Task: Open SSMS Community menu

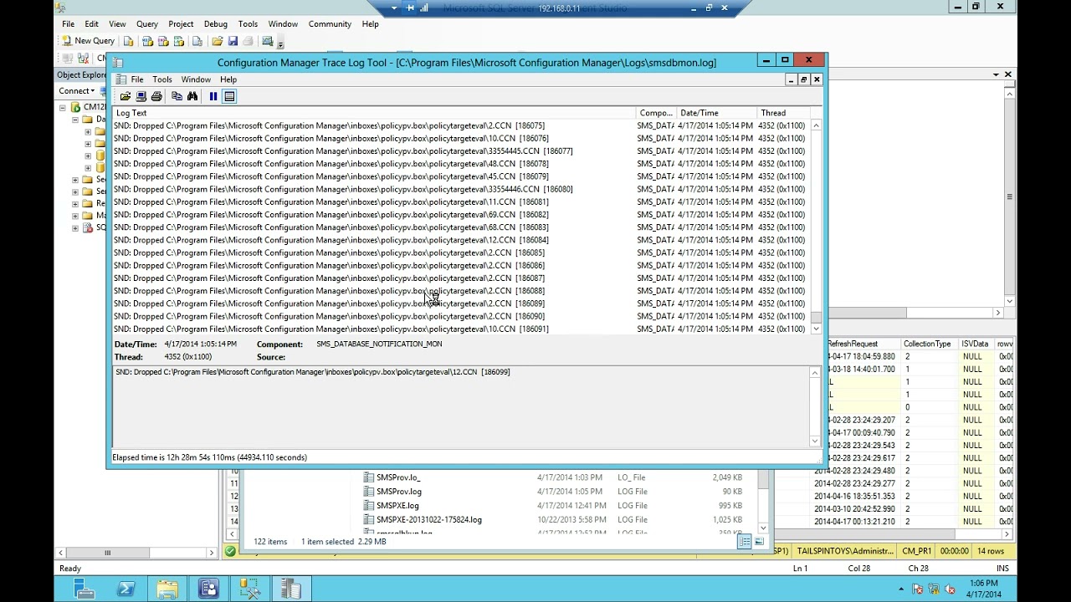Action: click(x=330, y=24)
